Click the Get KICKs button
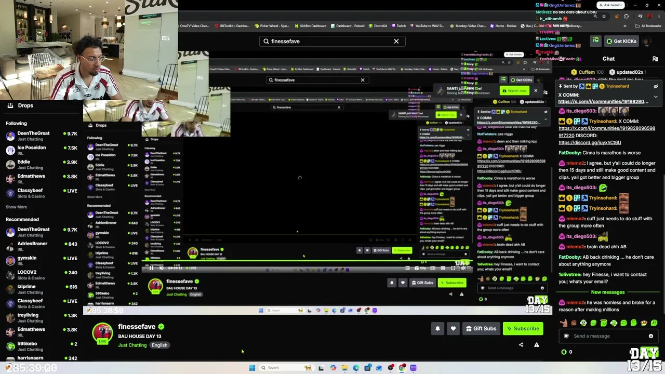 click(x=621, y=41)
